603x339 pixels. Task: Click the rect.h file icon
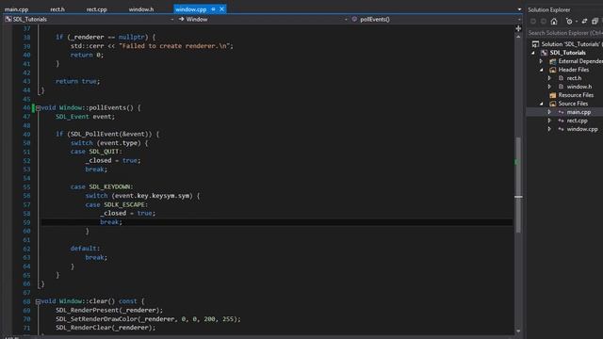[562, 78]
